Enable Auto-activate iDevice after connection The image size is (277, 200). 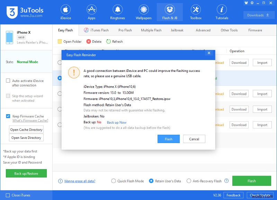[x=8, y=81]
